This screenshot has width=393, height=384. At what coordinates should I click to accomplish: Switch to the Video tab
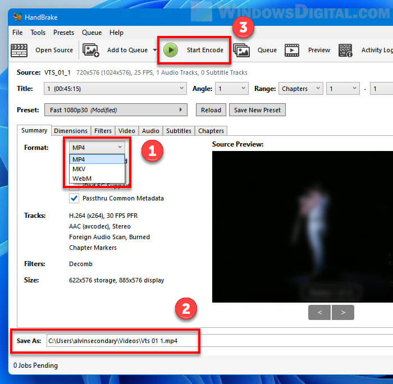pyautogui.click(x=126, y=131)
